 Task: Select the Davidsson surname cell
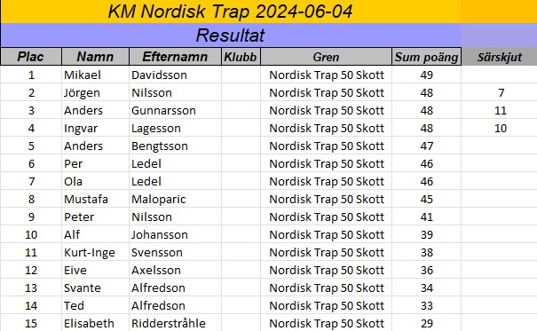click(175, 75)
